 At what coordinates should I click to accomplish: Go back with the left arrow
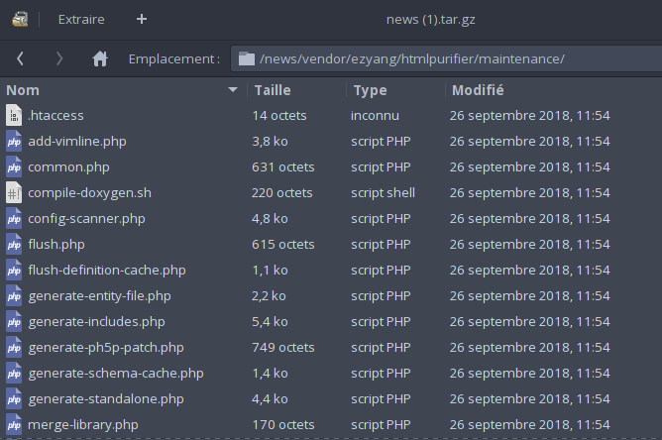[x=20, y=58]
